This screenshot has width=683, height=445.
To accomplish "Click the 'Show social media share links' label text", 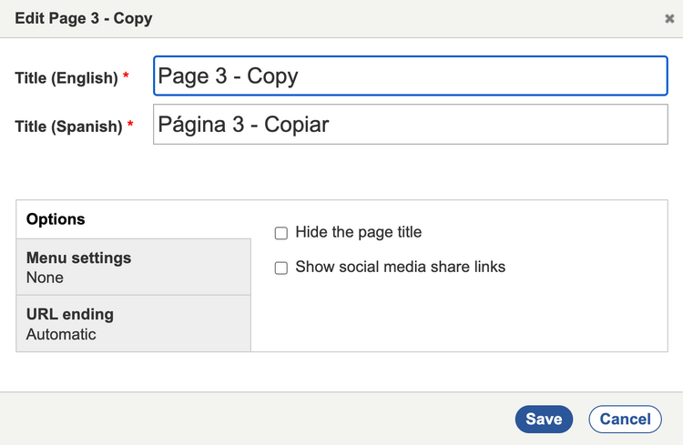I will (400, 267).
